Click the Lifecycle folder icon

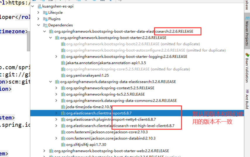(x=45, y=13)
